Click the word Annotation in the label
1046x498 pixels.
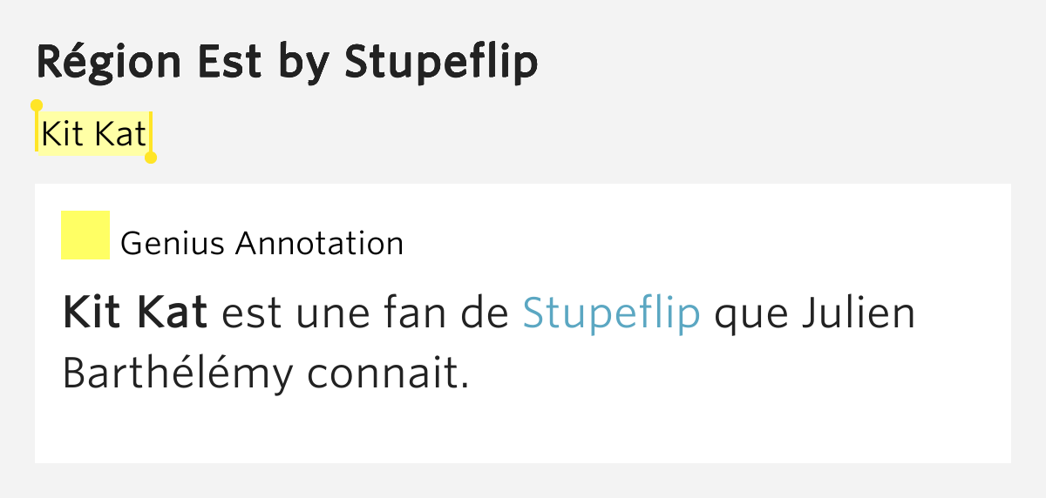click(320, 244)
